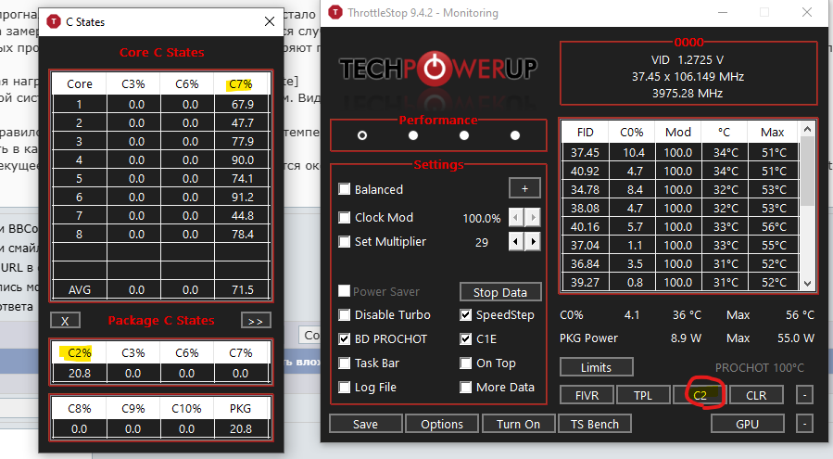Click the 90.0 value for core 4
833x459 pixels.
tap(242, 160)
